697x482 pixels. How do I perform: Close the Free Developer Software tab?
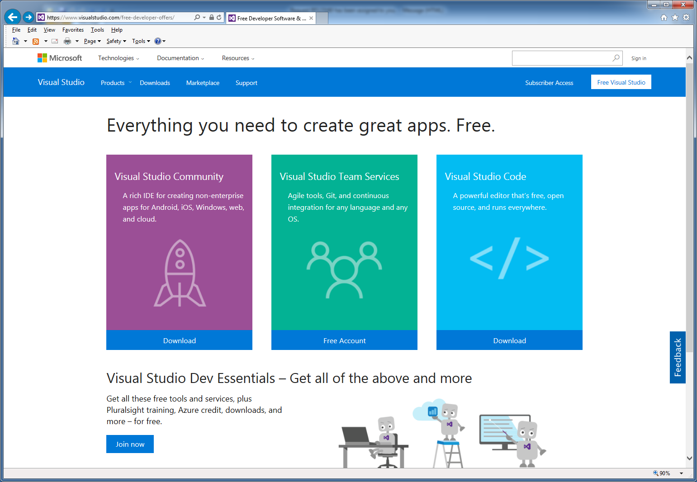tap(311, 18)
